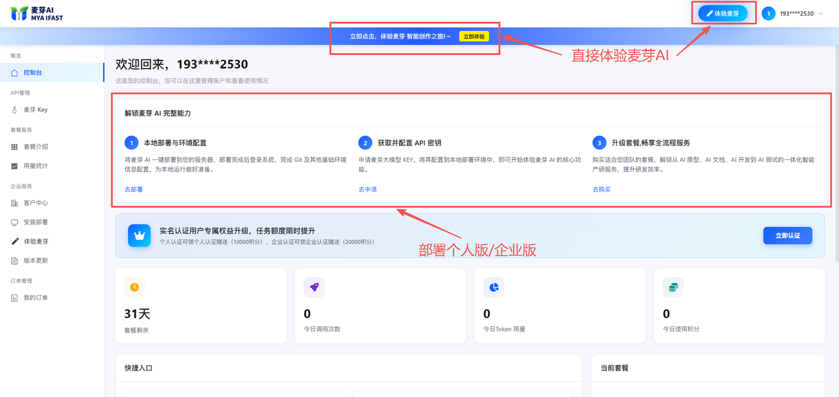The height and width of the screenshot is (397, 839).
Task: Click the 麦芽AI logo in header
Action: pos(37,14)
